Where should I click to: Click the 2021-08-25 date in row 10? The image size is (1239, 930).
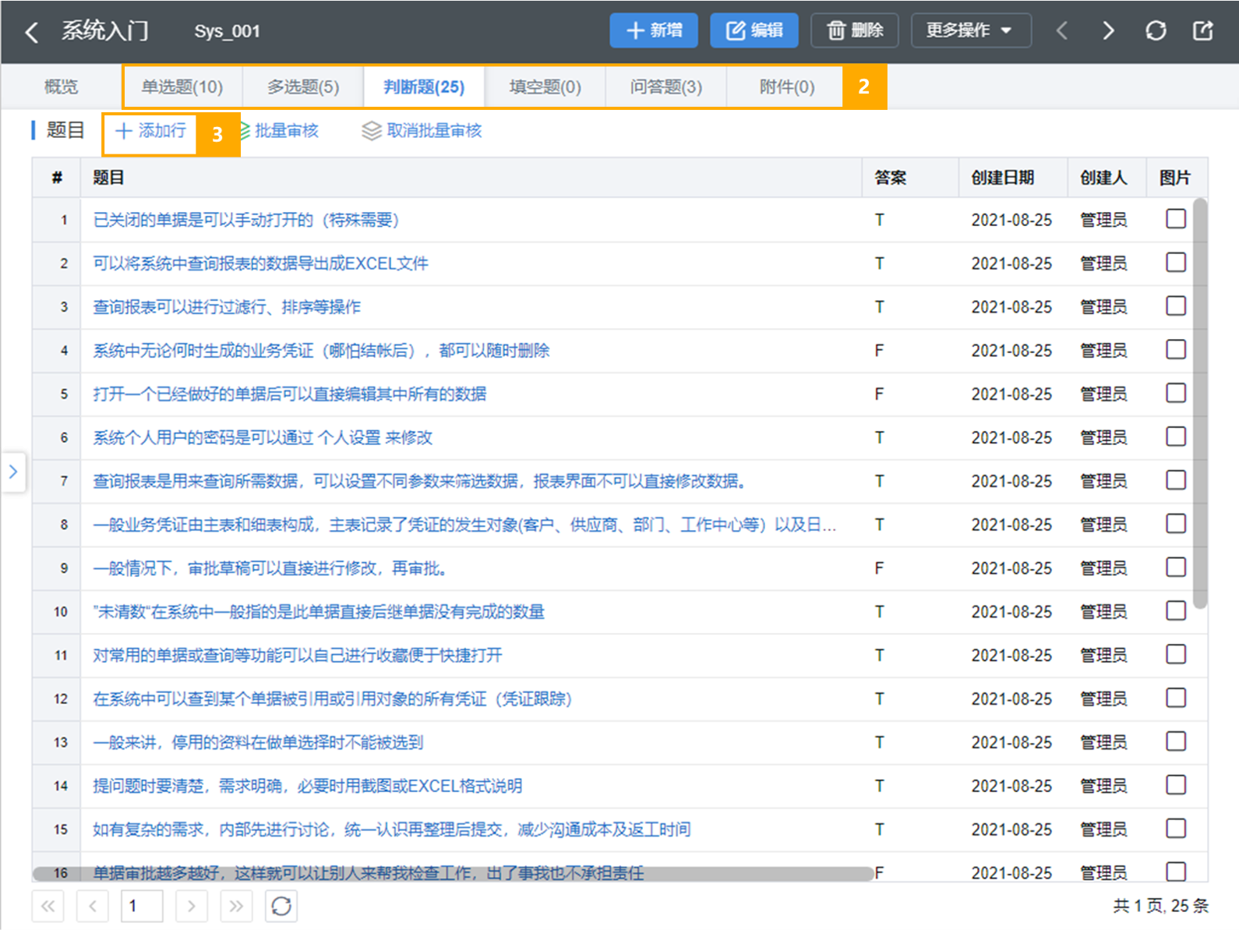coord(1011,612)
